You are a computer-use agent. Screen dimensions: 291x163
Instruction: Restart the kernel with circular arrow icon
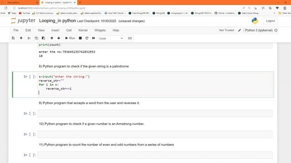point(87,38)
